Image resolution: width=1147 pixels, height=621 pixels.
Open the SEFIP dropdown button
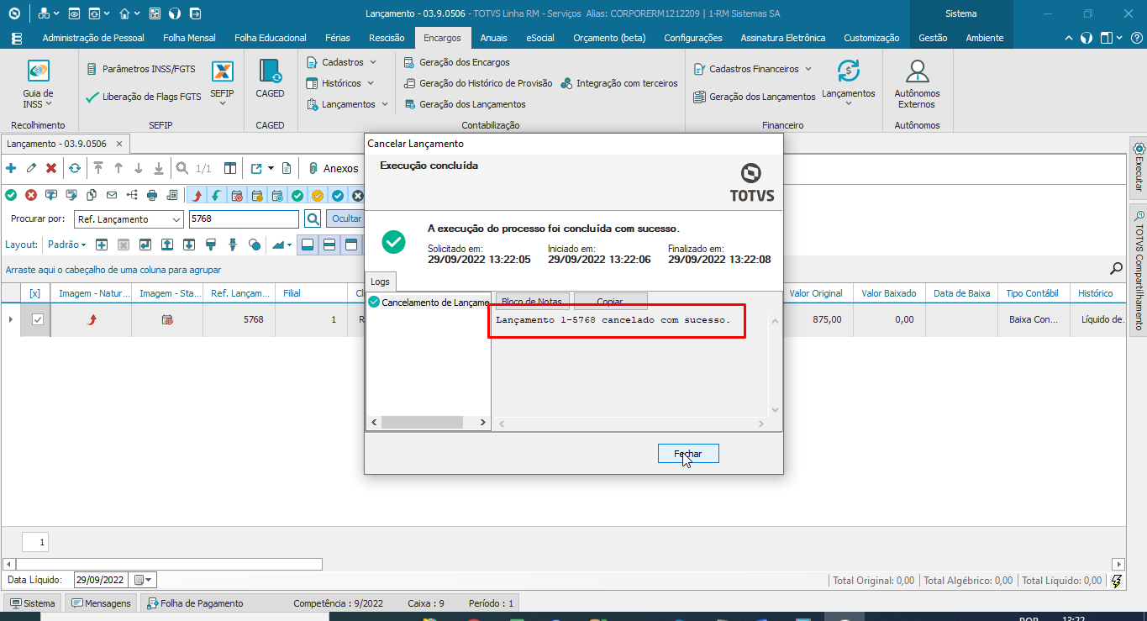click(x=223, y=84)
